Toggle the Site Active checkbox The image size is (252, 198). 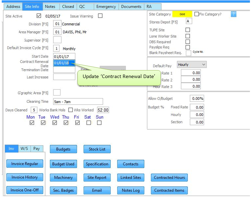(39, 16)
